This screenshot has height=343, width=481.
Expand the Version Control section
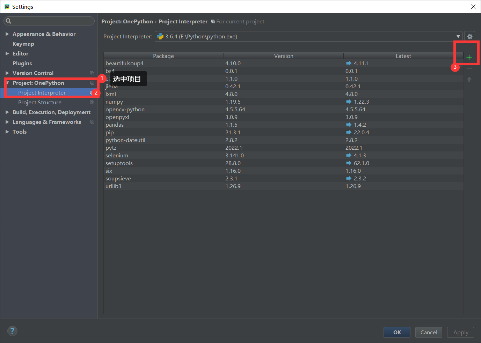point(7,73)
